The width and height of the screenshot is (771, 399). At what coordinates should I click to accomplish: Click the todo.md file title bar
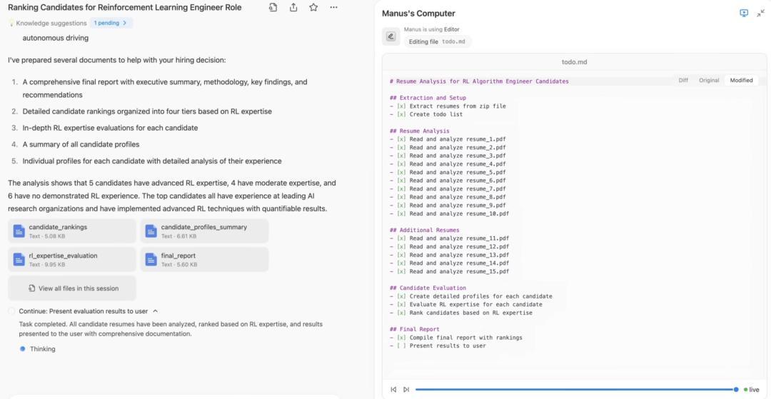(574, 62)
